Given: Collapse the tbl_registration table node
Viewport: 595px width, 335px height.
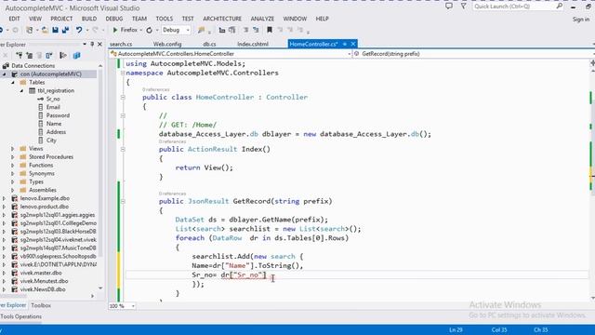Looking at the screenshot, I should point(21,91).
